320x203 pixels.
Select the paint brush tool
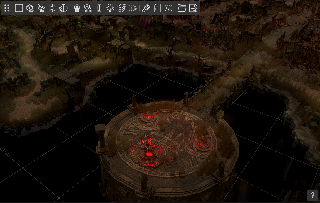coord(146,8)
